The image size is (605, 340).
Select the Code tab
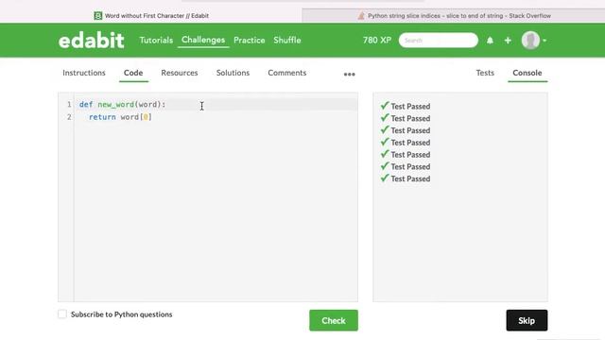click(x=133, y=73)
